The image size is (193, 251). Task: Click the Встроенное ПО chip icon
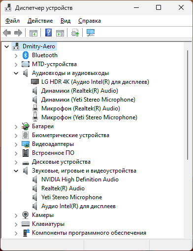[x=26, y=153]
